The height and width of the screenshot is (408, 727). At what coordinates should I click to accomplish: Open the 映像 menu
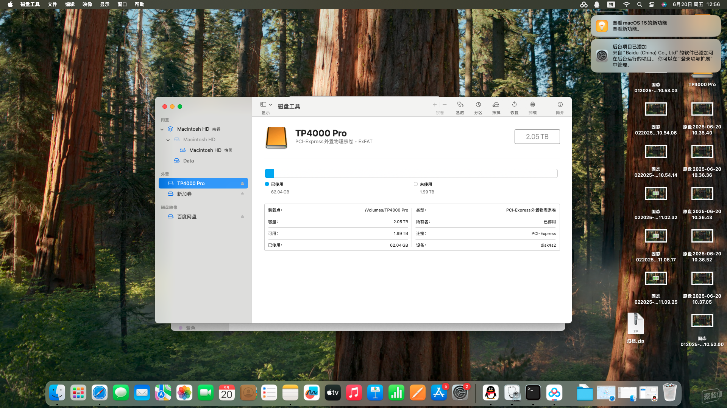pyautogui.click(x=87, y=5)
